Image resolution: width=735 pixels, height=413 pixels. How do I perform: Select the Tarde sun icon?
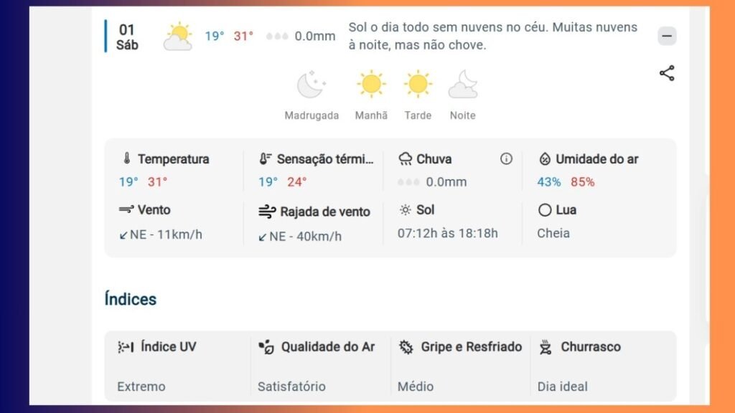[418, 85]
